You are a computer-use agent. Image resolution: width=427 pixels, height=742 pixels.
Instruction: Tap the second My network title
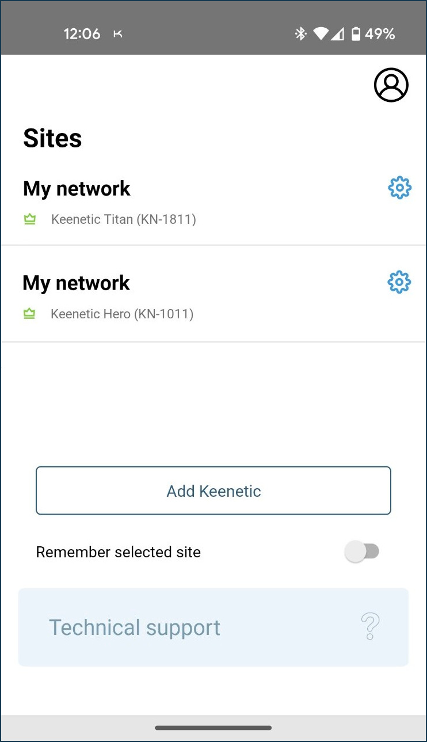[x=76, y=283]
